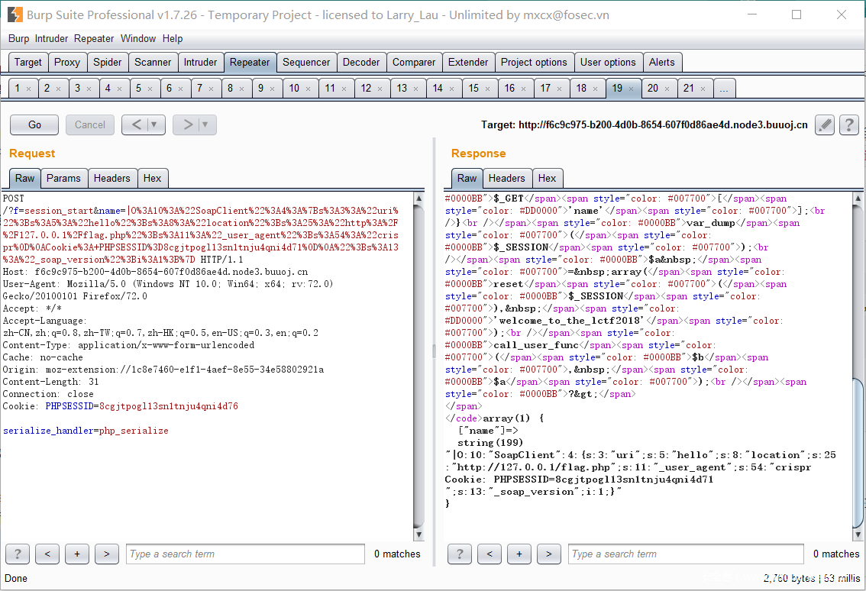The width and height of the screenshot is (866, 591).
Task: Expand back history dropdown arrow
Action: (x=154, y=124)
